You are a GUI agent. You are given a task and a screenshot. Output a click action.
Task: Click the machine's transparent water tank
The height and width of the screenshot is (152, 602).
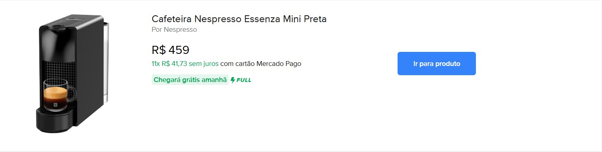[106, 62]
